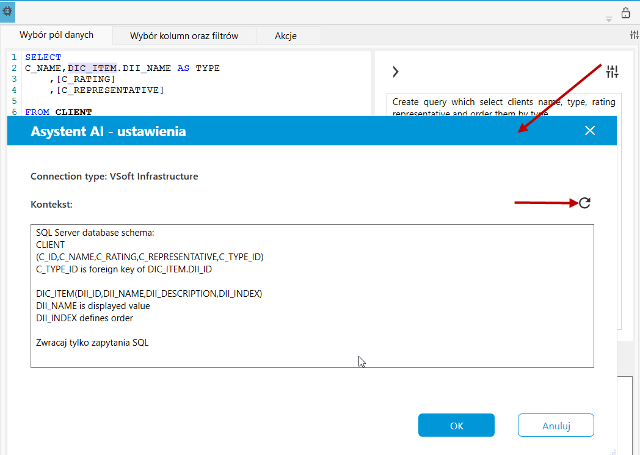Click the highlighted DIC_ITEM text in the query
Viewport: 640px width, 455px height.
coord(92,68)
